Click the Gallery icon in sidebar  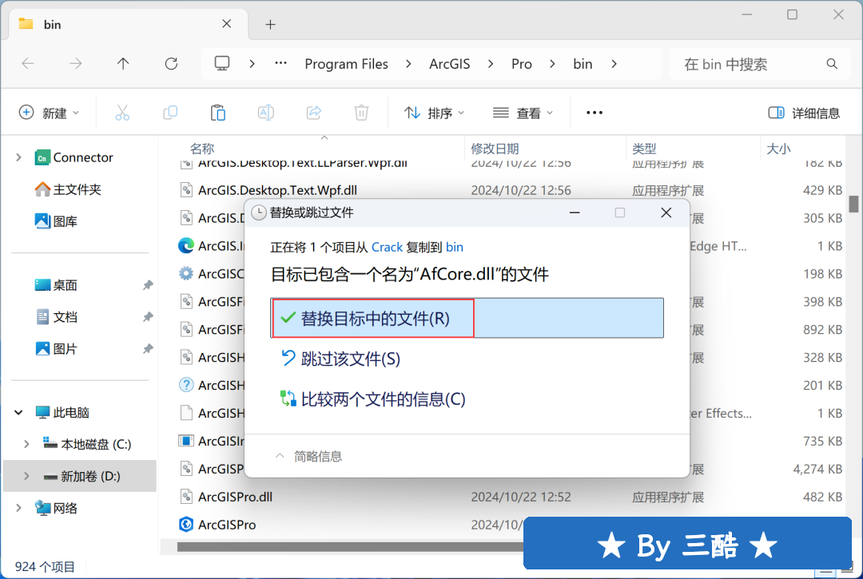pyautogui.click(x=42, y=221)
